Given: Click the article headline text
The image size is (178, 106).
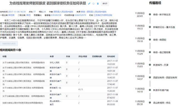Looking at the screenshot, I should pos(48,3).
